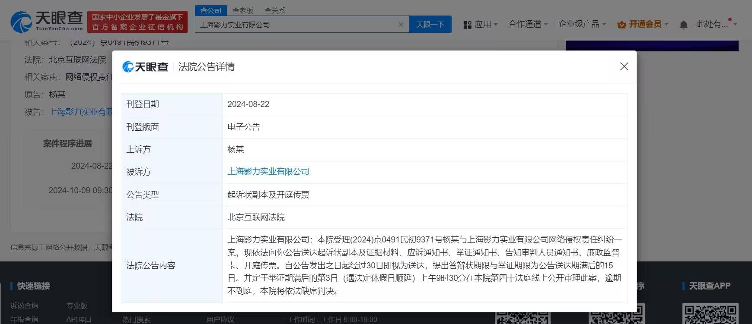The height and width of the screenshot is (324, 752).
Task: Click the 起诉状副本及开庭传票 announcement type value
Action: coord(268,195)
